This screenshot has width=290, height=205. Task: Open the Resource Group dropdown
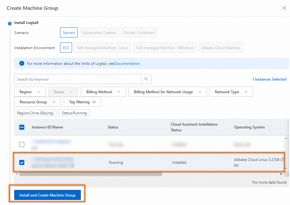click(x=38, y=102)
